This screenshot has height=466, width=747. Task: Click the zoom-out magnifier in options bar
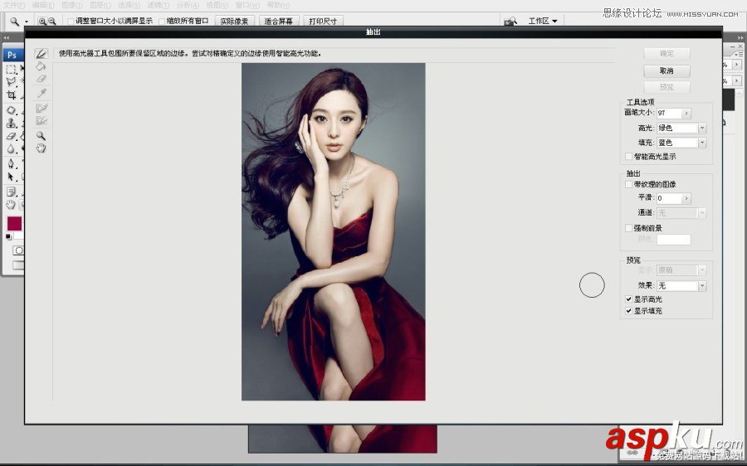[x=52, y=21]
